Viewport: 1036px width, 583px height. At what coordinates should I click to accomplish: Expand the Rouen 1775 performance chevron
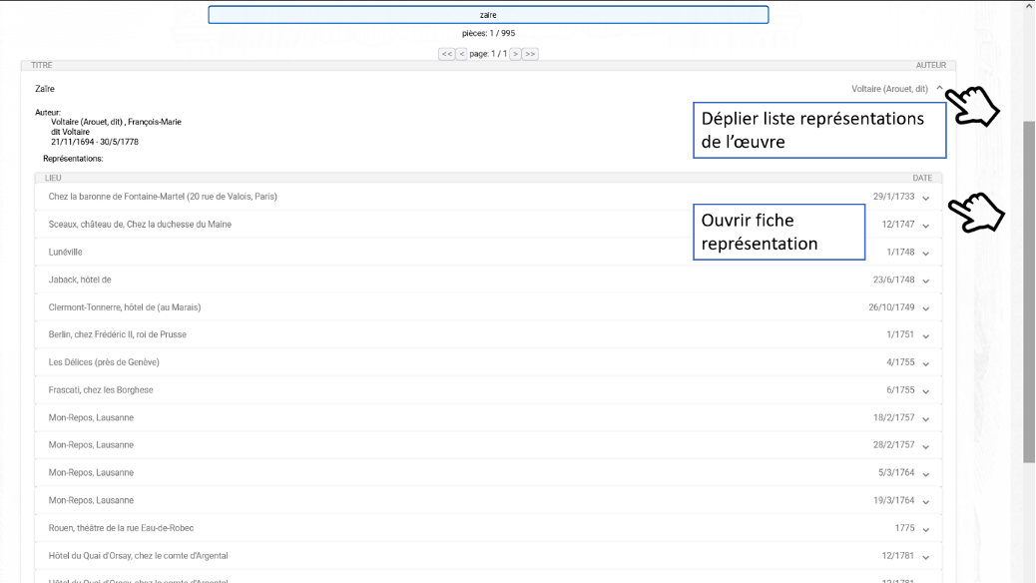click(x=926, y=529)
